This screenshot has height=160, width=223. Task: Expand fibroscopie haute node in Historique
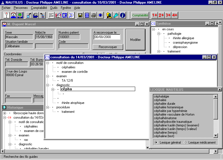[4, 113]
